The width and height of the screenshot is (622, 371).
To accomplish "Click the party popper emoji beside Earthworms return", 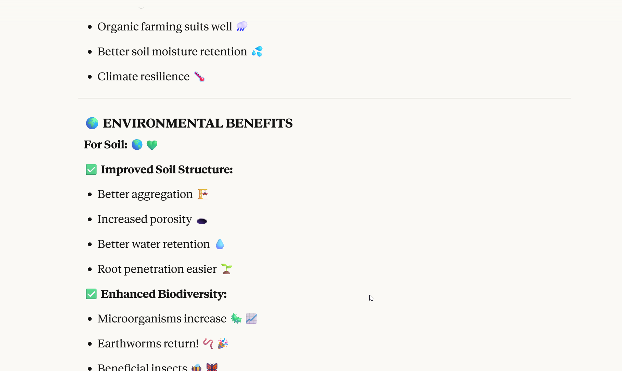I will click(223, 343).
